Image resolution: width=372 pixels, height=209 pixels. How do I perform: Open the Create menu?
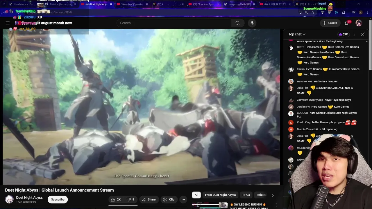[x=330, y=23]
